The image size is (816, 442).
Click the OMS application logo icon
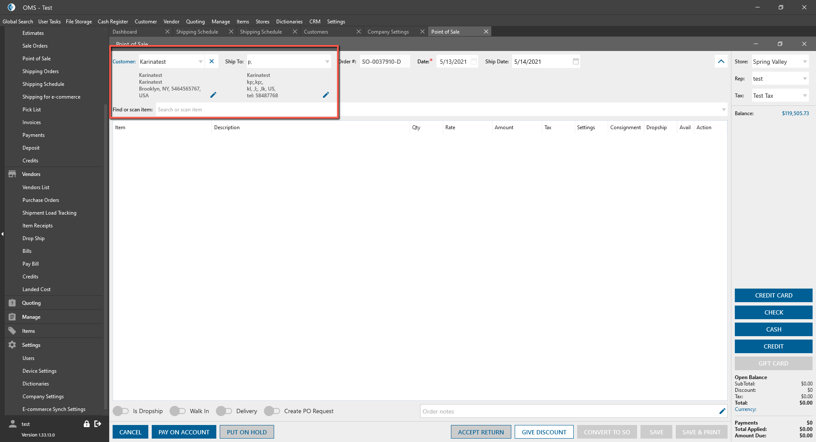coord(11,7)
